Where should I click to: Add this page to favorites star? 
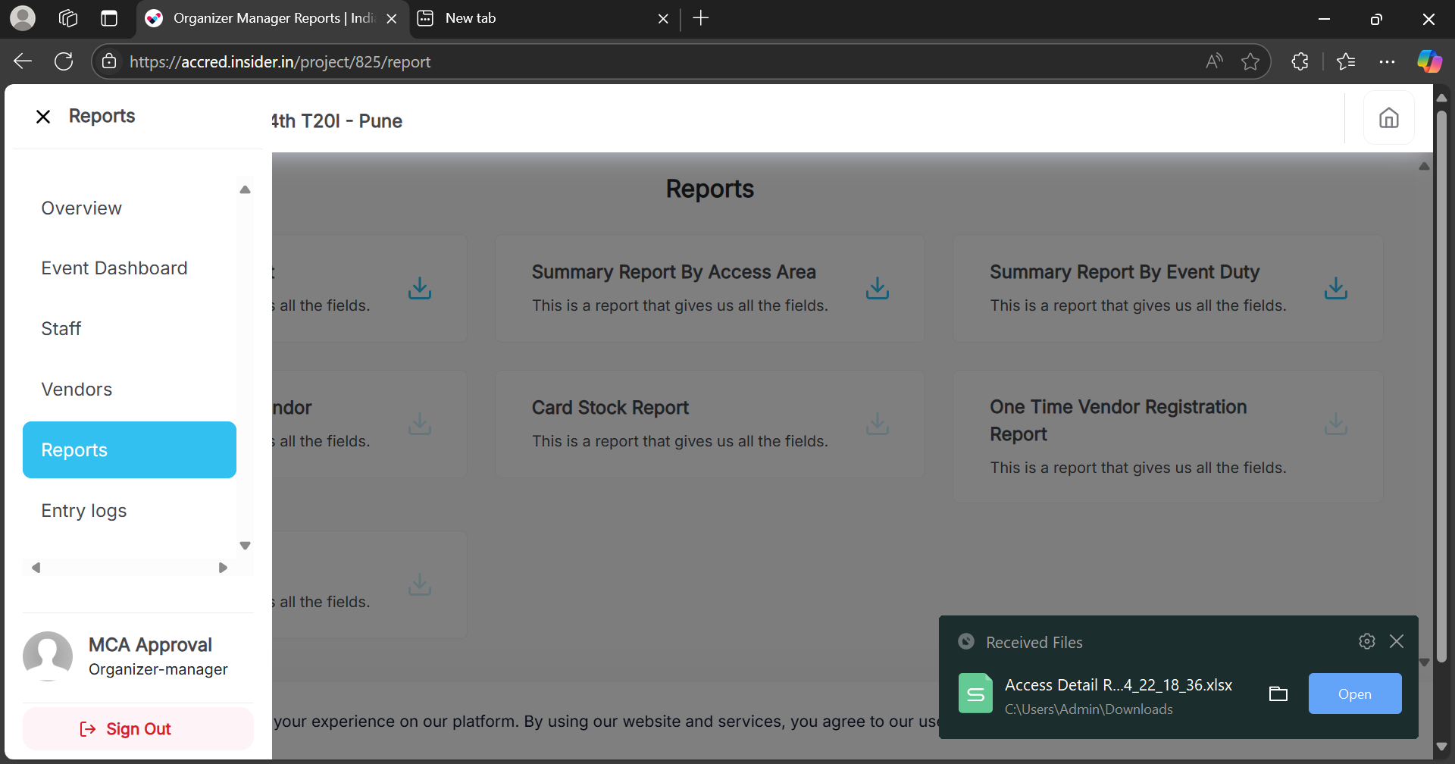[x=1250, y=62]
